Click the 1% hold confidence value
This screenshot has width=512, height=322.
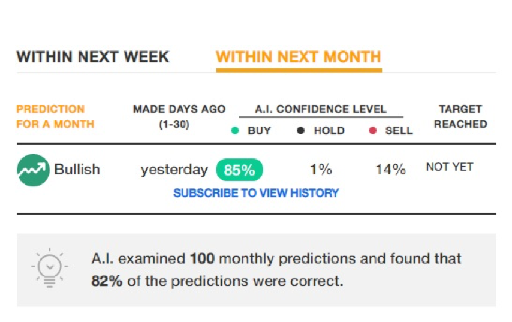[321, 170]
